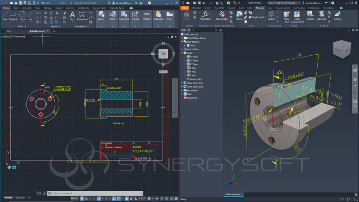Toggle the MODEL space button
The width and height of the screenshot is (359, 202).
(x=75, y=198)
